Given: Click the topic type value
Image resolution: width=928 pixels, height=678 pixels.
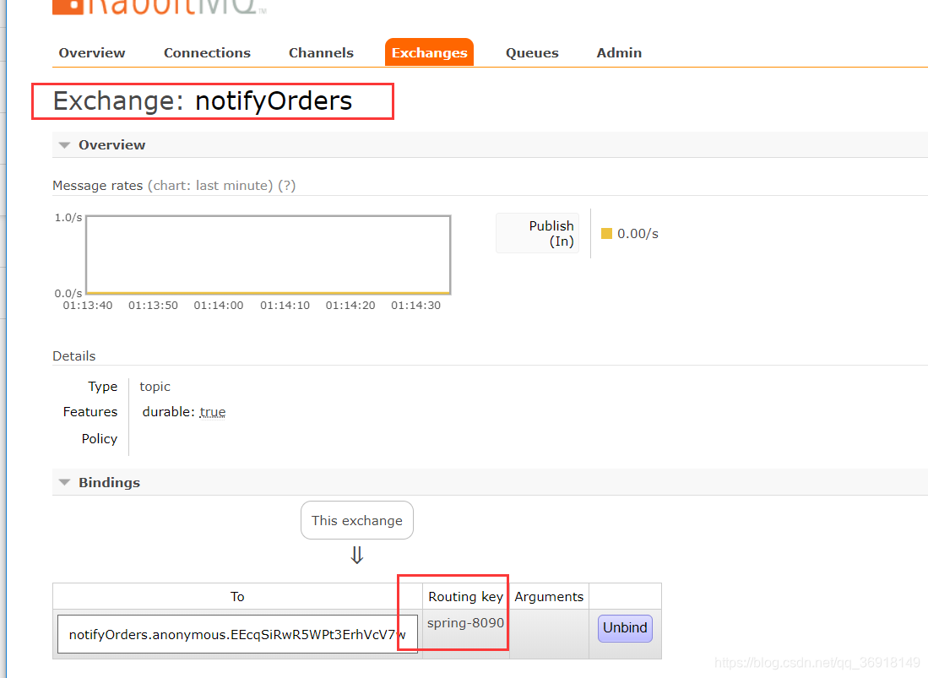Looking at the screenshot, I should [155, 387].
